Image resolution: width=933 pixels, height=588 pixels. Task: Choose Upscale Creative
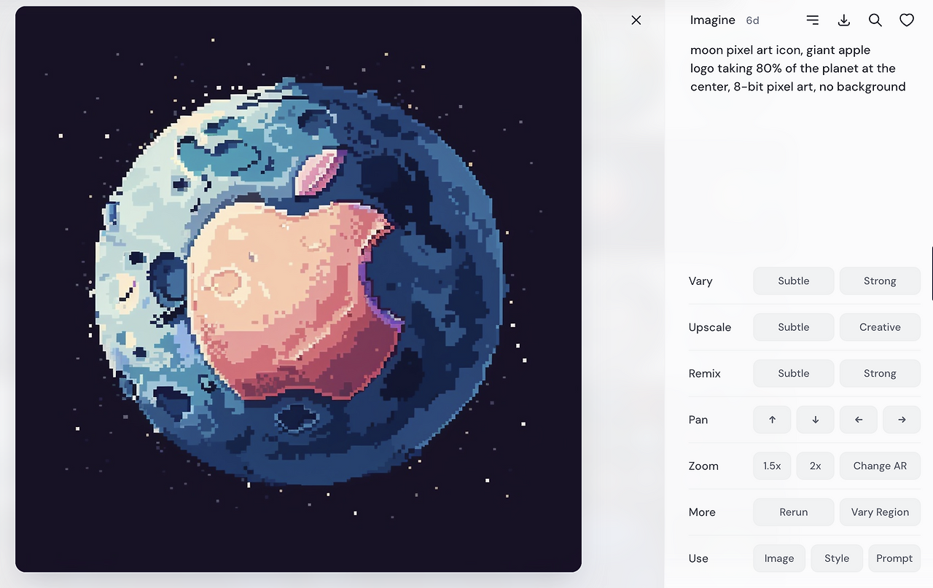pyautogui.click(x=880, y=327)
